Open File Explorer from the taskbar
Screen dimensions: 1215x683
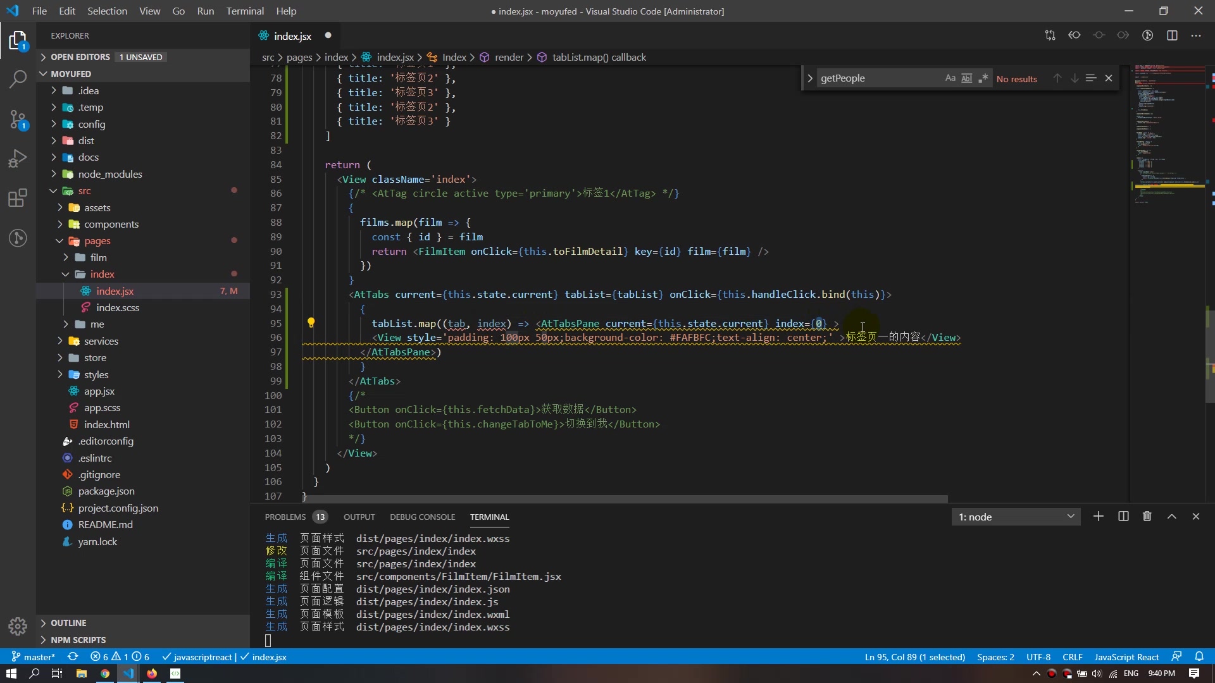81,674
